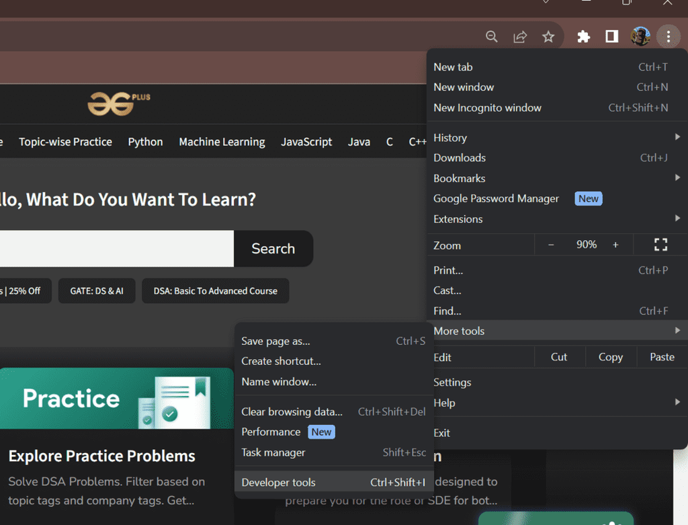Image resolution: width=688 pixels, height=525 pixels.
Task: Click the profile avatar icon
Action: [x=640, y=36]
